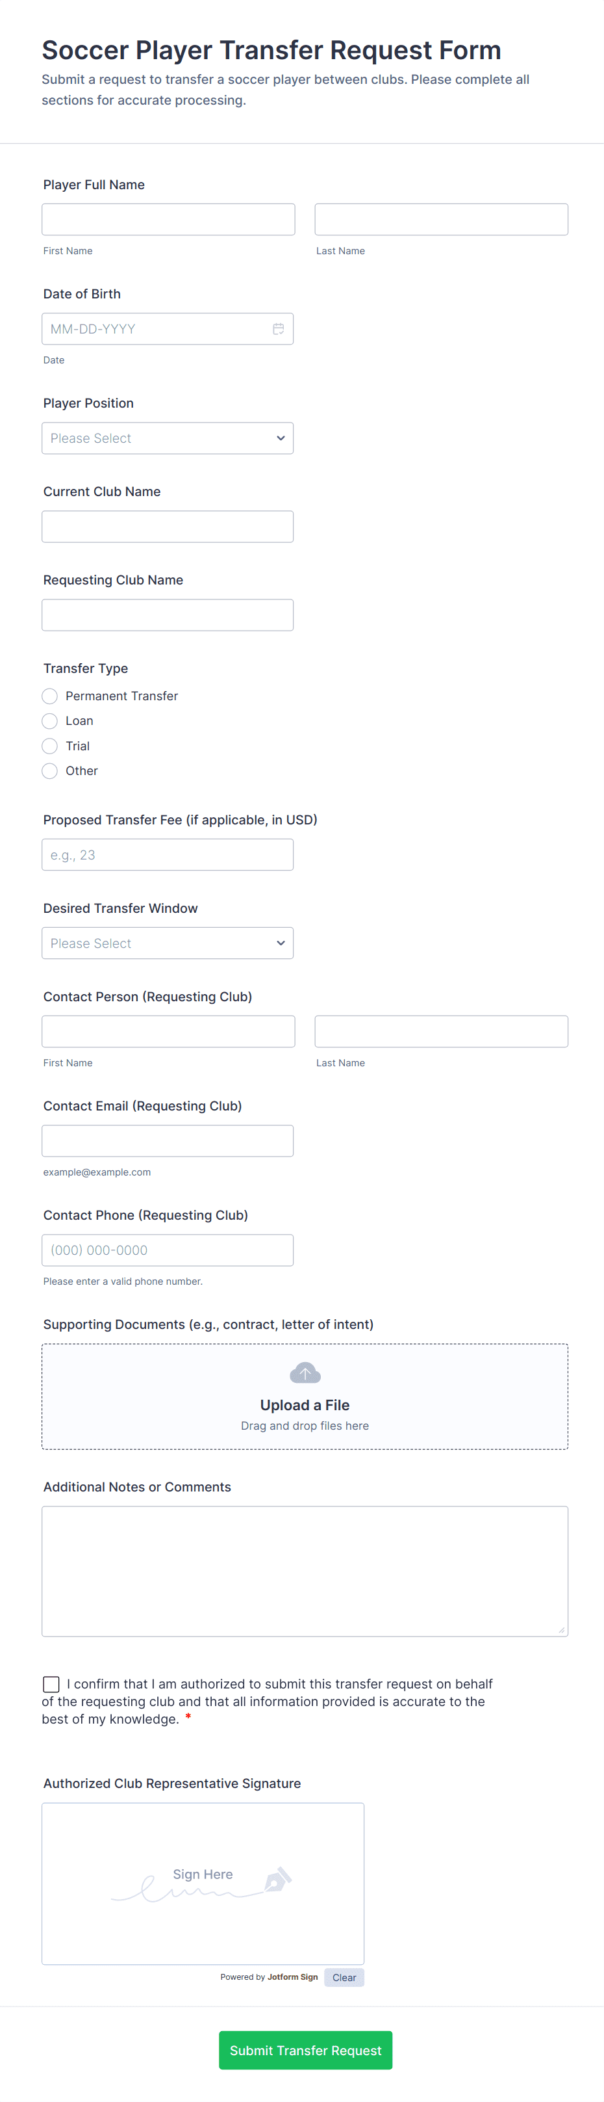Click the Current Club Name input
Viewport: 604px width, 2102px height.
pos(167,527)
